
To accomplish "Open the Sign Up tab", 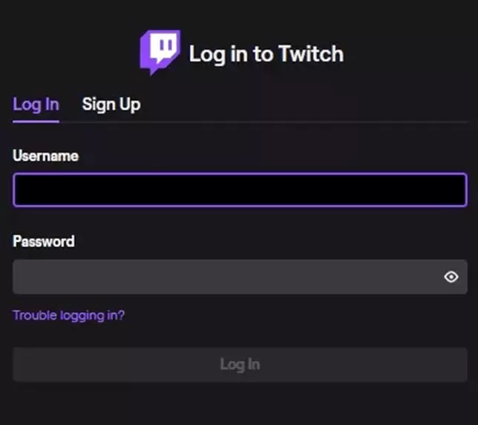I will click(111, 105).
